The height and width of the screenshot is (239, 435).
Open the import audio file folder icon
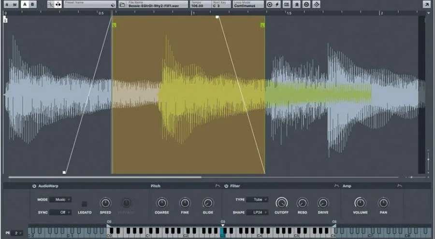coord(122,4)
